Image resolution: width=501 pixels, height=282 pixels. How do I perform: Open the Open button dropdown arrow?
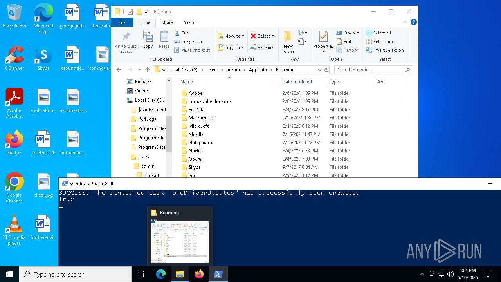click(x=358, y=33)
